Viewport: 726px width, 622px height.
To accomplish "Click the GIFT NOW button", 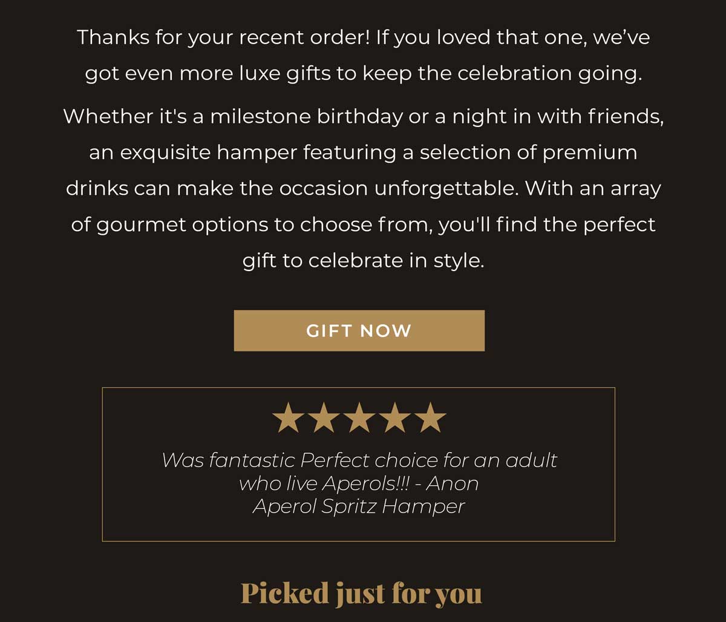I will 359,330.
